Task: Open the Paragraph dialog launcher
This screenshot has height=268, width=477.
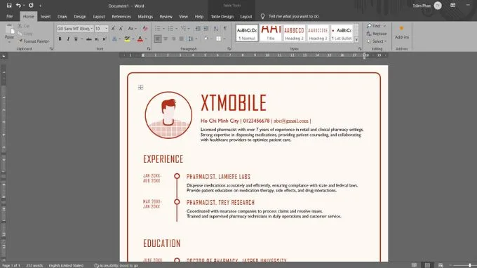Action: pyautogui.click(x=229, y=48)
